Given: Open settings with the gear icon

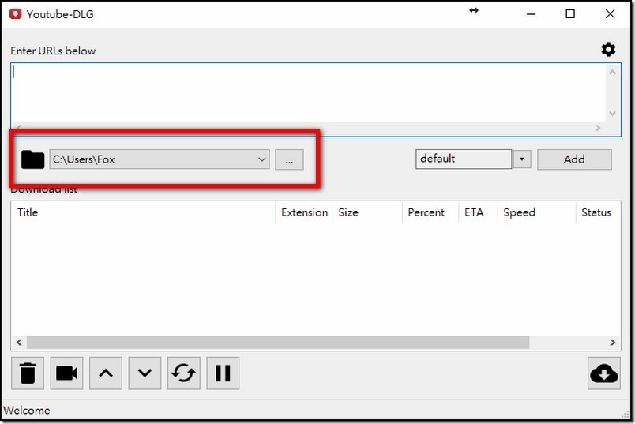Looking at the screenshot, I should tap(608, 50).
